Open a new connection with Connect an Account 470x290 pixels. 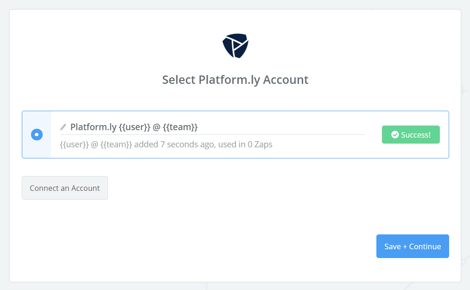pos(64,188)
